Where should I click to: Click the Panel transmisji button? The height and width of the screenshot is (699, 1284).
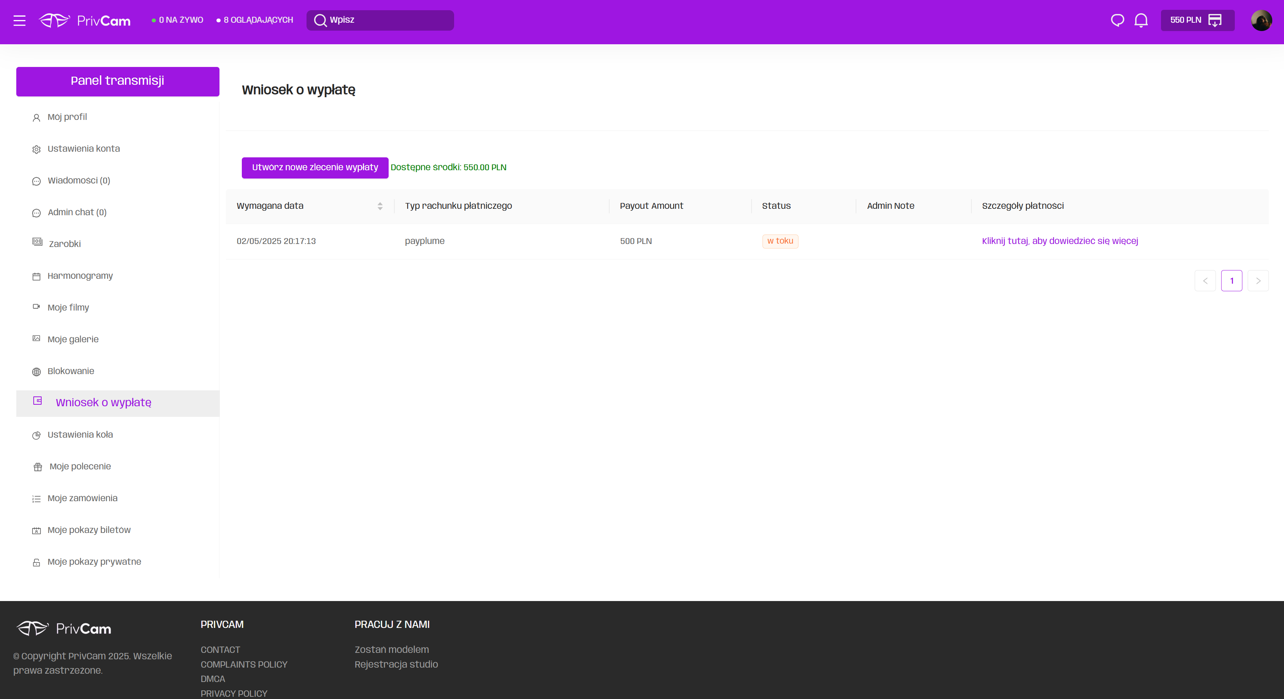pyautogui.click(x=117, y=81)
